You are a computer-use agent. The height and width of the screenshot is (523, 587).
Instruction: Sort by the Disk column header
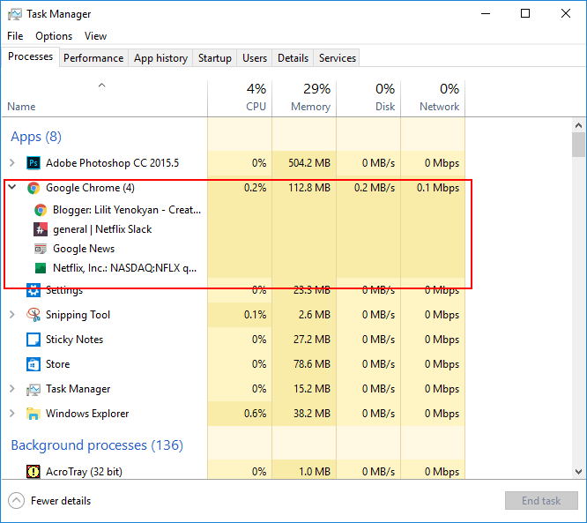(x=368, y=98)
